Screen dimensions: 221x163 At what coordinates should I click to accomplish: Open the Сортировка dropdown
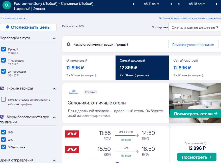click(x=195, y=27)
